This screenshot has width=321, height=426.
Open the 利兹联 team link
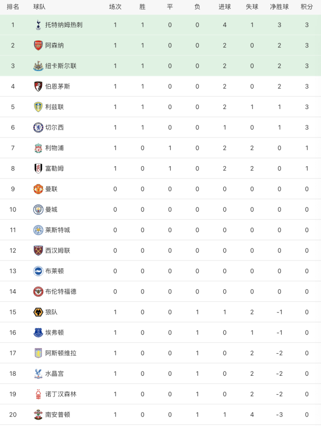pos(55,107)
